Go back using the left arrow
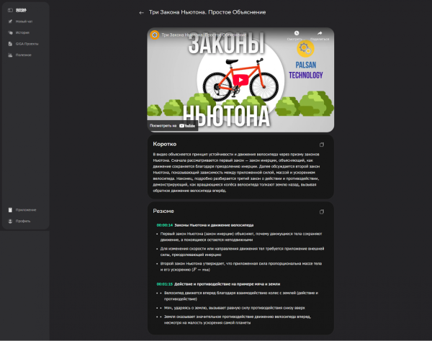 tap(141, 12)
